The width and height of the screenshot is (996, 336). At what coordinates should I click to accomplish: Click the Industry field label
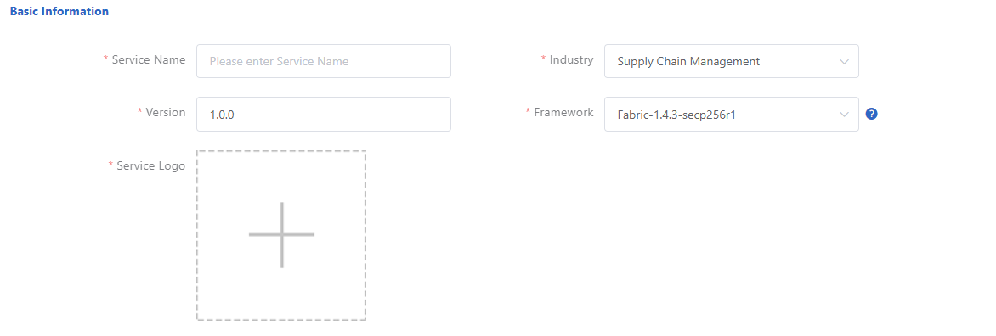[x=572, y=59]
